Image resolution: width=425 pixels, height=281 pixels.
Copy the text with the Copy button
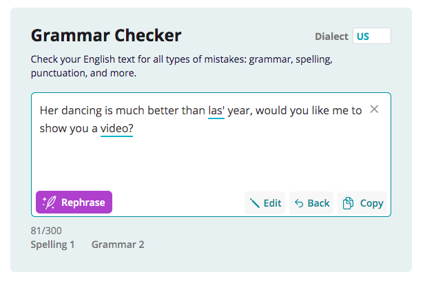362,202
